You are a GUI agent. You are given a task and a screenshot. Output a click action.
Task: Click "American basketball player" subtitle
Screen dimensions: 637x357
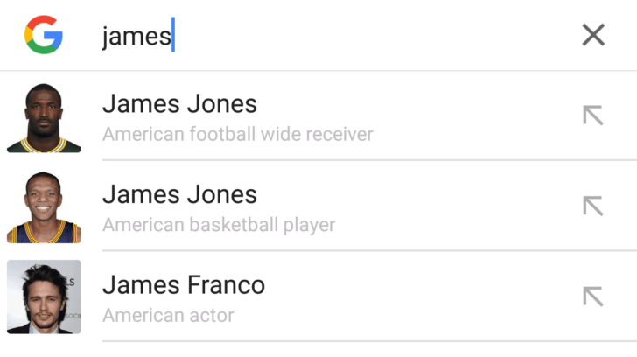click(x=219, y=225)
